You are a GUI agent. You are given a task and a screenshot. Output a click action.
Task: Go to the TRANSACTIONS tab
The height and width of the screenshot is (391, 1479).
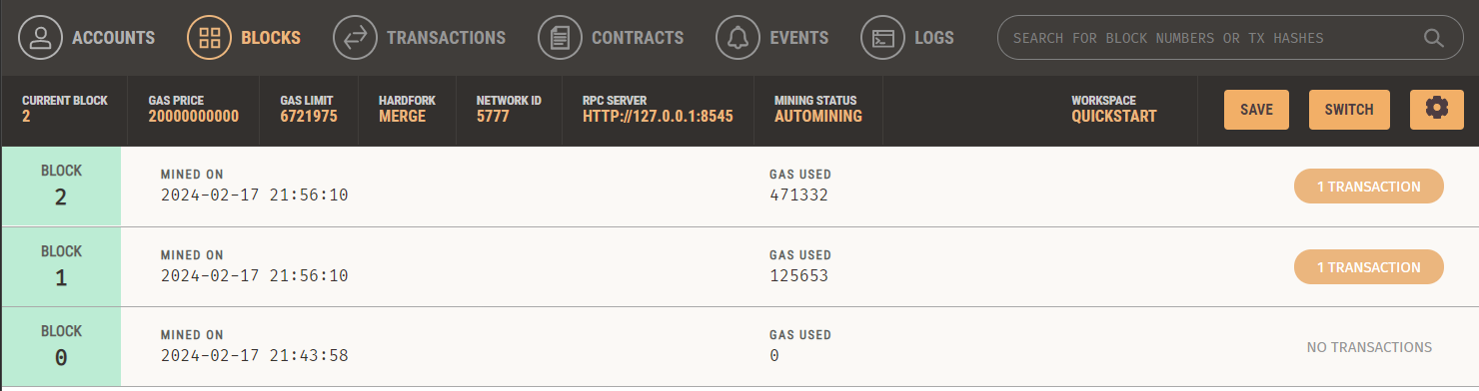coord(446,38)
